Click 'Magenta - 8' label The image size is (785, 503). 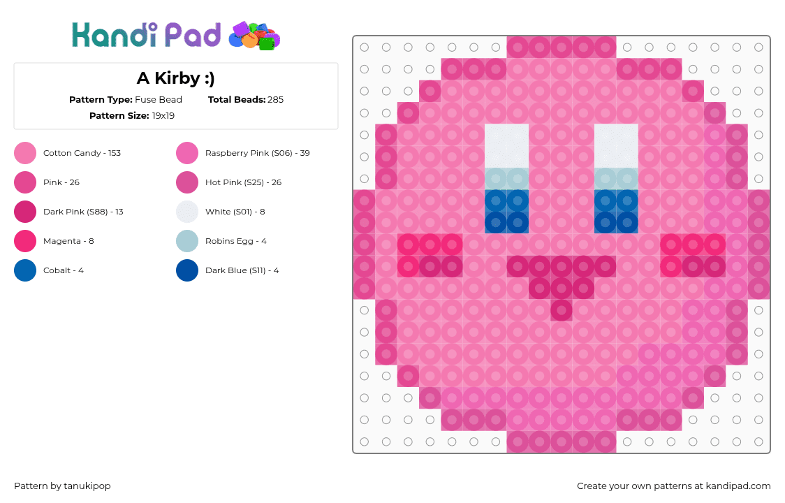pos(68,241)
